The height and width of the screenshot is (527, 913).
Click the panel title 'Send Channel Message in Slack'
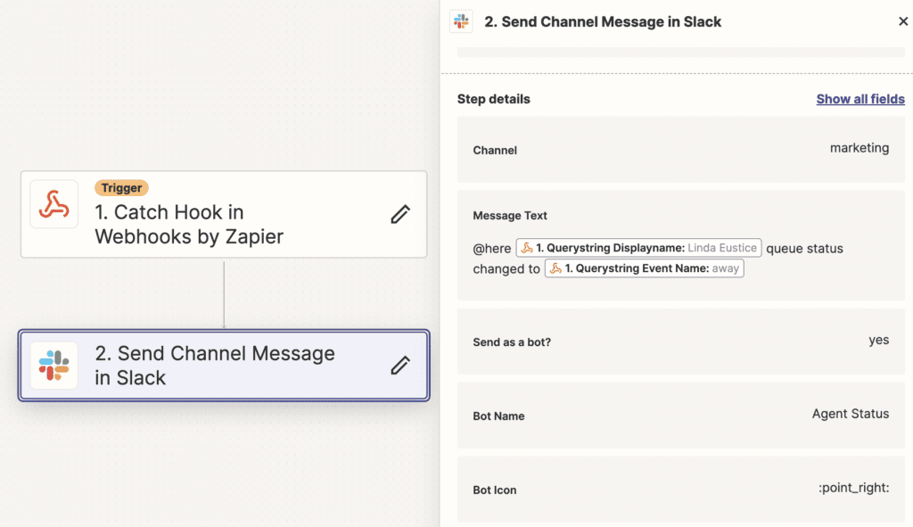coord(603,21)
